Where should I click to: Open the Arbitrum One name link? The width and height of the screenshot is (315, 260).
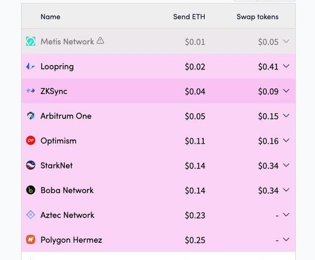pos(66,116)
